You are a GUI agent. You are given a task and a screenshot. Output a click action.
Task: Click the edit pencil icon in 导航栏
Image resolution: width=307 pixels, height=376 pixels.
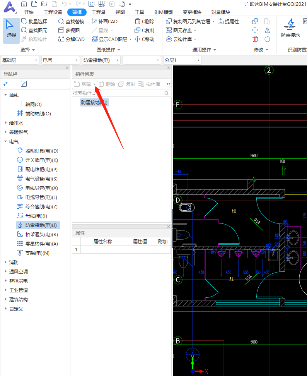pos(24,84)
